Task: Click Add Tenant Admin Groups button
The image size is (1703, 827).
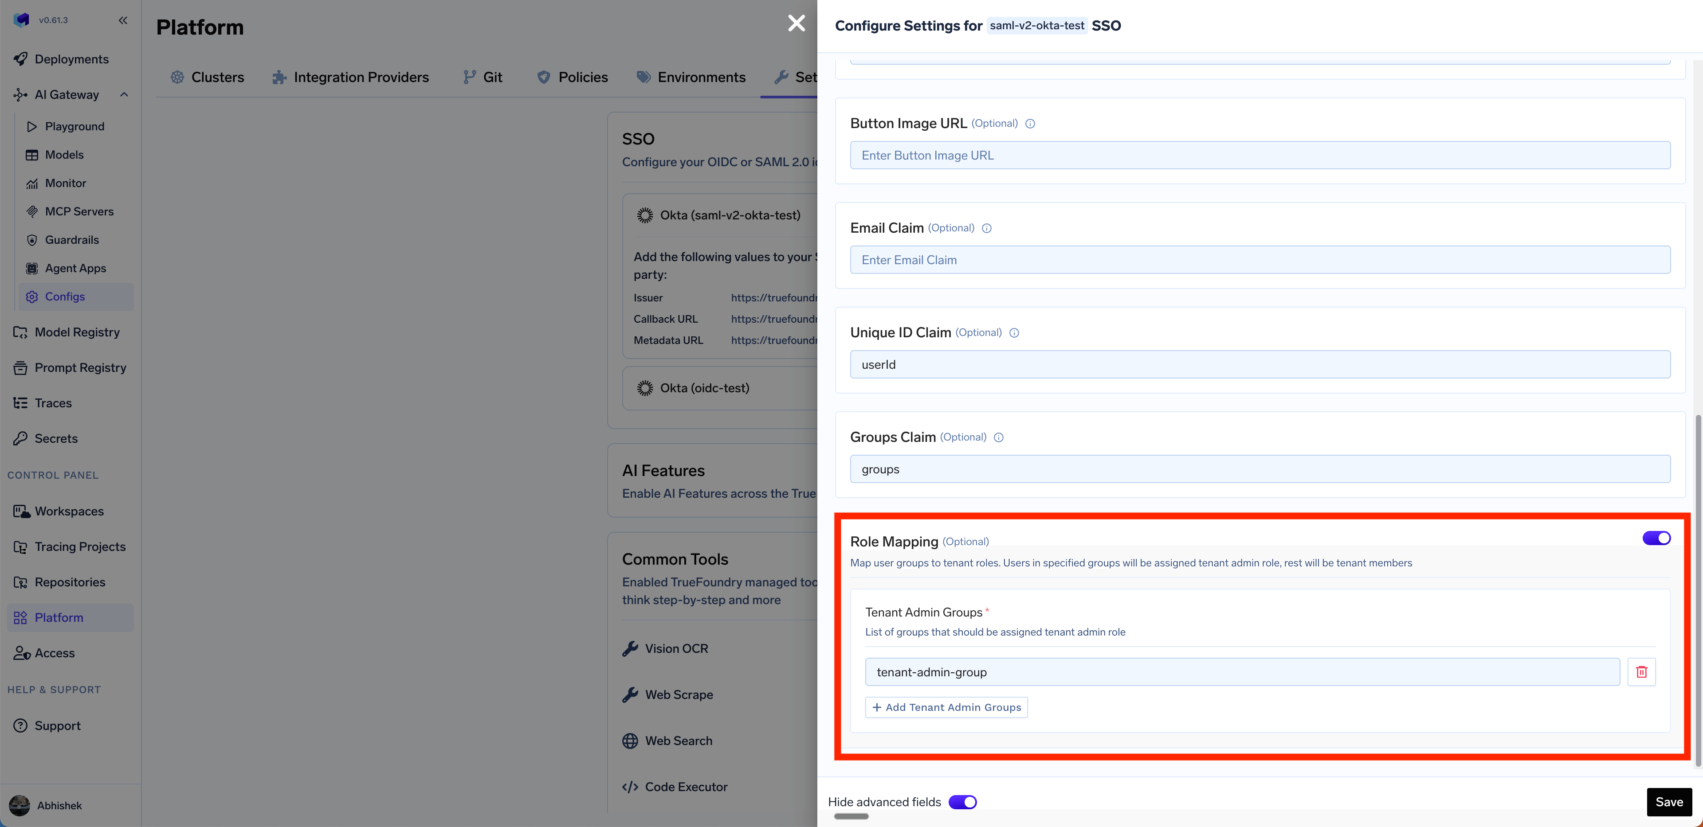Action: point(946,707)
